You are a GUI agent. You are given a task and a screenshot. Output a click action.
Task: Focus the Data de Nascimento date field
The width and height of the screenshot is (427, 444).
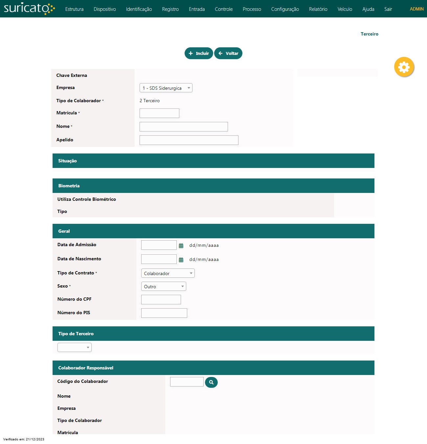pyautogui.click(x=159, y=259)
